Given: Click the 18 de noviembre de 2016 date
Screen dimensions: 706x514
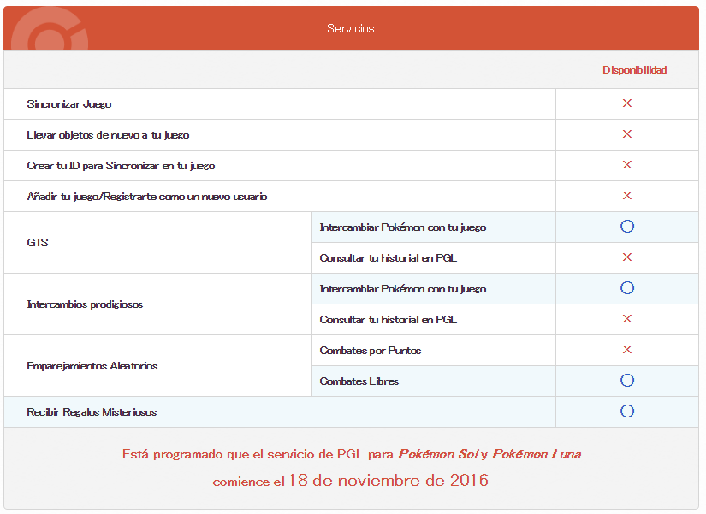Looking at the screenshot, I should click(x=388, y=481).
